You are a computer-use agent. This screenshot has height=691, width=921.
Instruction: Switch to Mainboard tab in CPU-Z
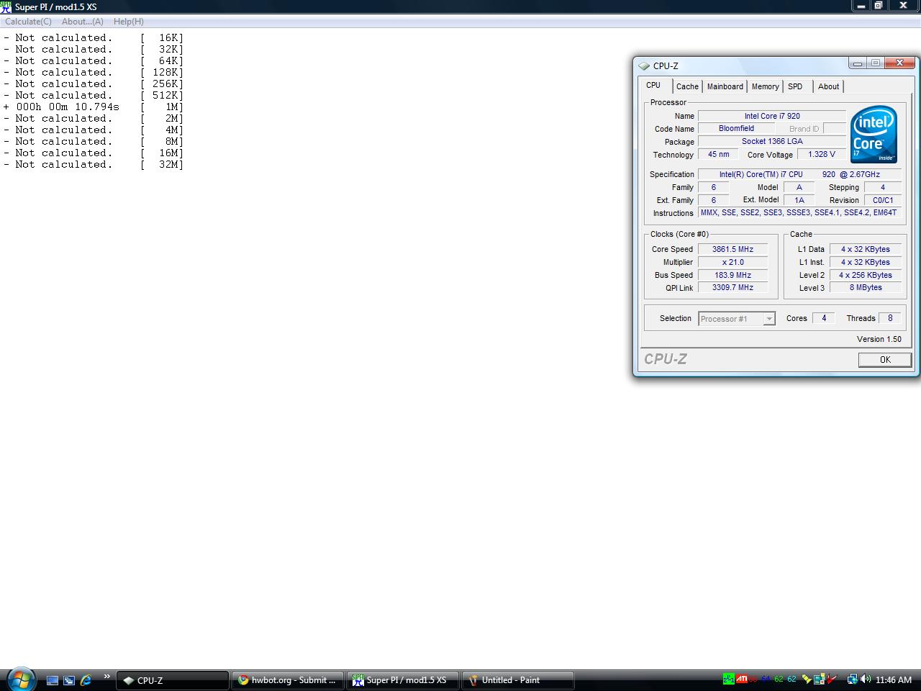(725, 86)
